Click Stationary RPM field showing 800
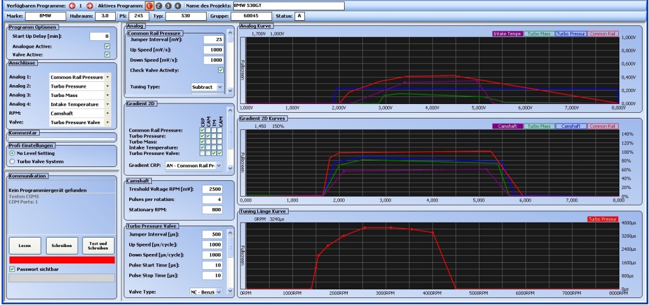Image resolution: width=649 pixels, height=305 pixels. coord(213,210)
